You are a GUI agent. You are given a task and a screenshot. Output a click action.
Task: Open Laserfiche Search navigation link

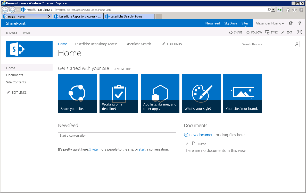(x=138, y=44)
